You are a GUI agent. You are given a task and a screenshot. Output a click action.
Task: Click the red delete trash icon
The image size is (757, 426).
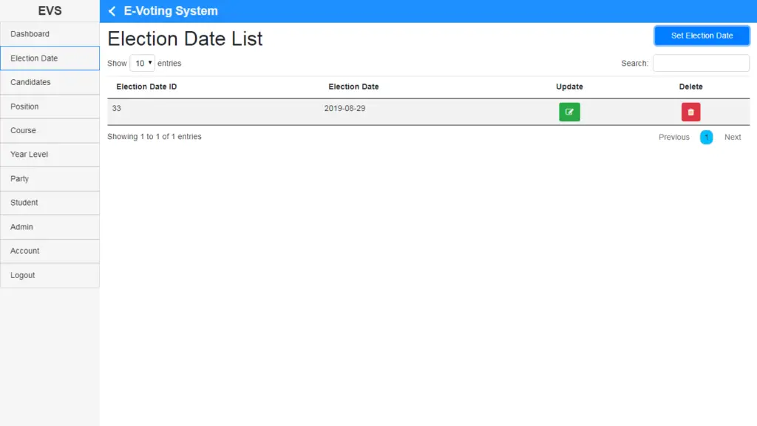690,112
